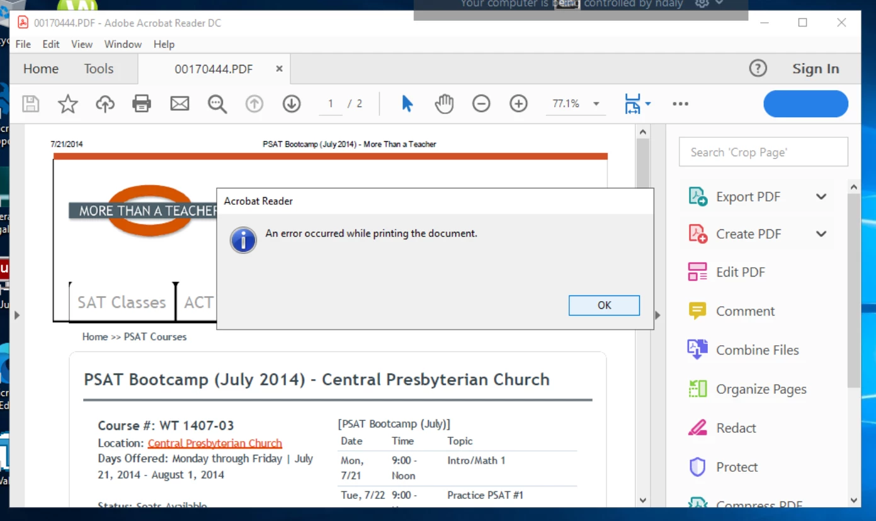Open the Comment tool
The width and height of the screenshot is (876, 521).
(x=731, y=311)
